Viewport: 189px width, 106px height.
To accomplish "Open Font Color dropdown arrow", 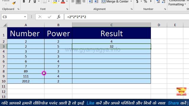I will [x=67, y=1].
